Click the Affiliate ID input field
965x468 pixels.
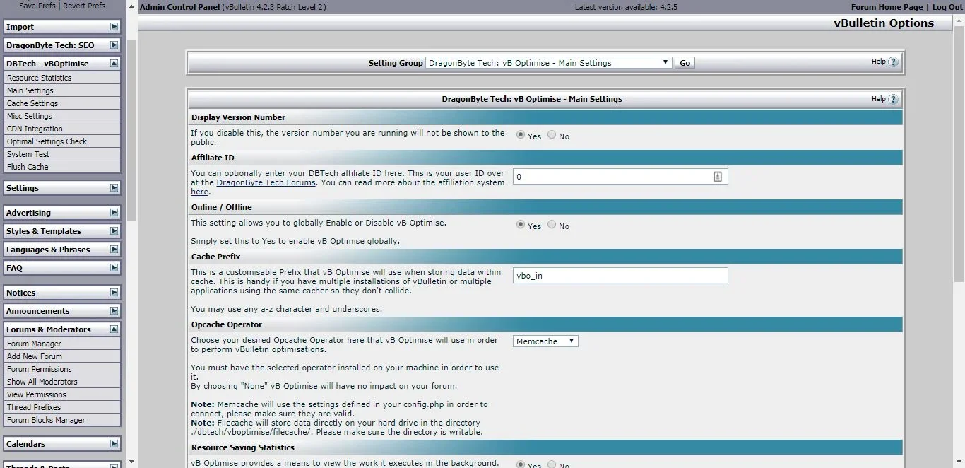point(620,177)
